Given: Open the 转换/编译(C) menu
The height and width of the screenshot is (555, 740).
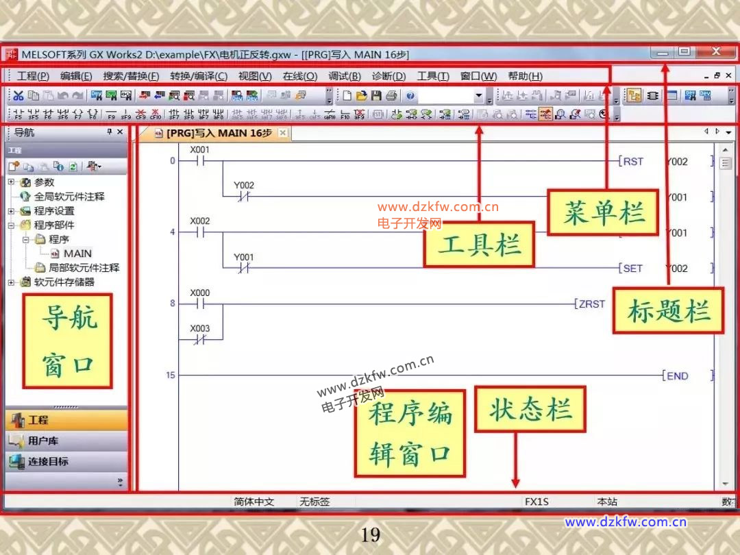Looking at the screenshot, I should pos(199,76).
